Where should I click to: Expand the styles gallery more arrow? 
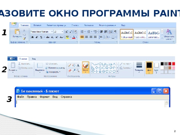click(162, 38)
